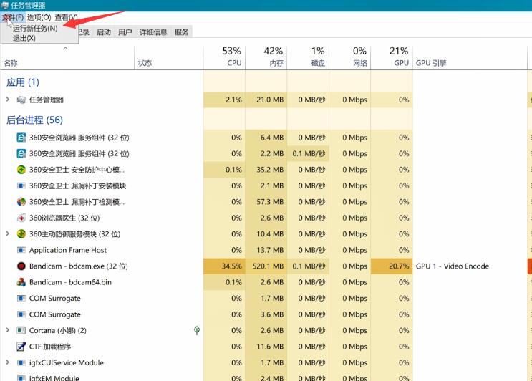Select the Bandicam - bdcam64.bin name
This screenshot has width=532, height=381.
pyautogui.click(x=70, y=282)
